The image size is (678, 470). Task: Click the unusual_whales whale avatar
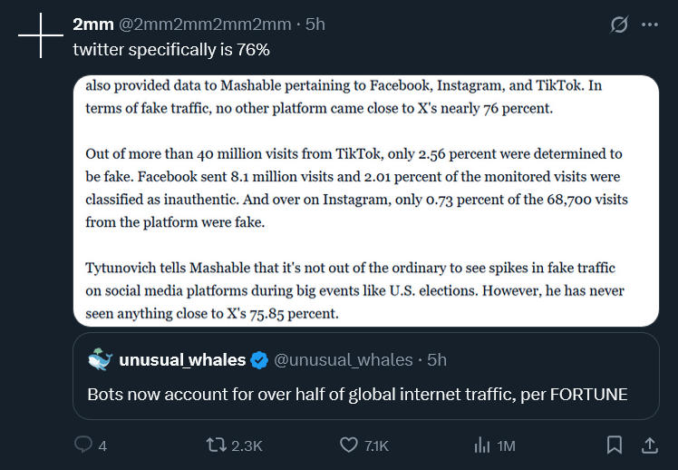101,359
